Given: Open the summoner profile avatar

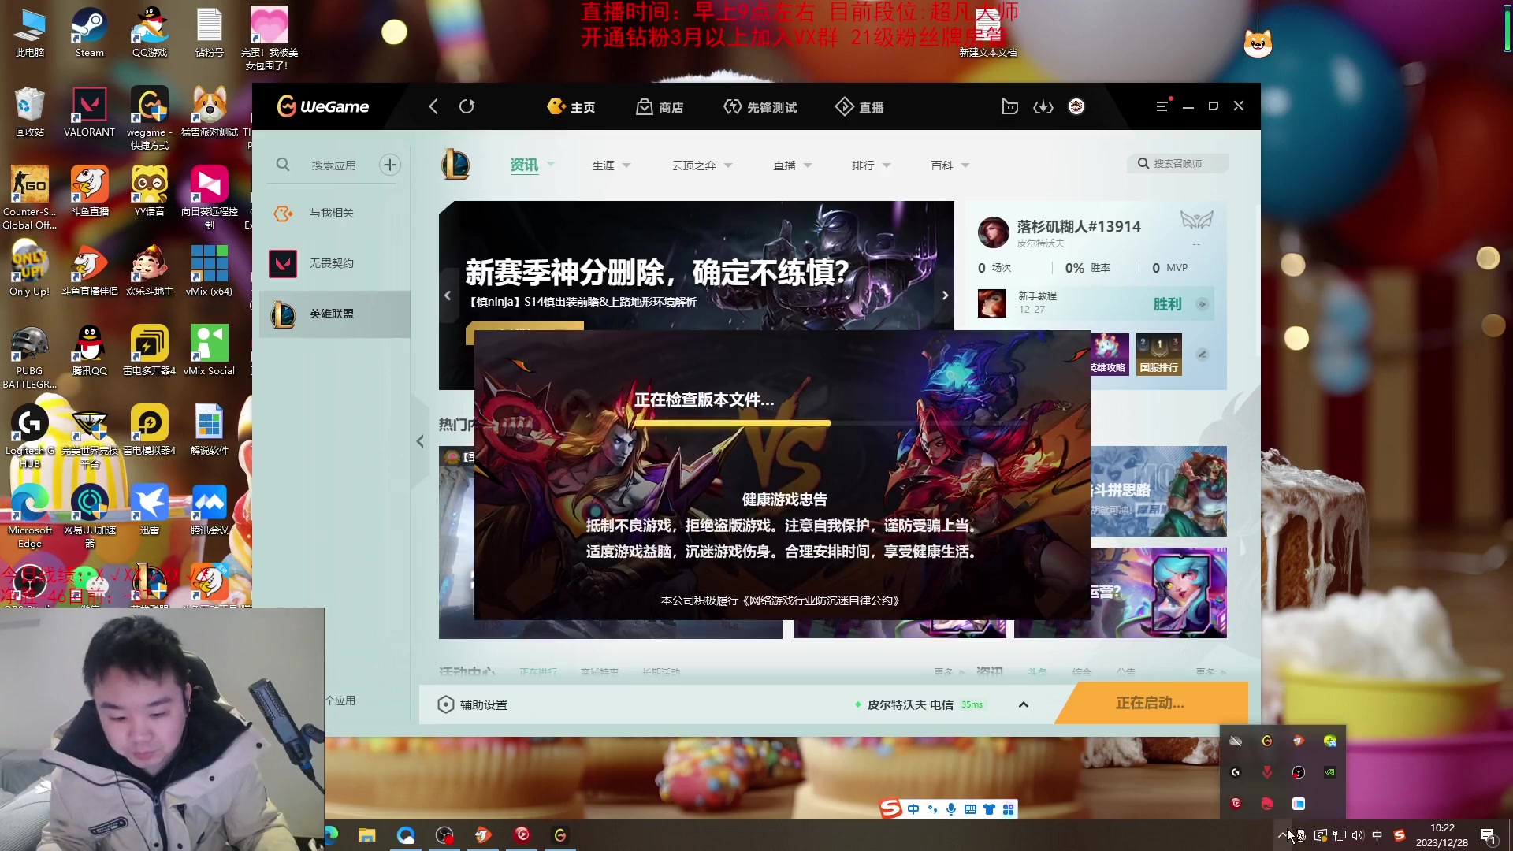Looking at the screenshot, I should (993, 232).
